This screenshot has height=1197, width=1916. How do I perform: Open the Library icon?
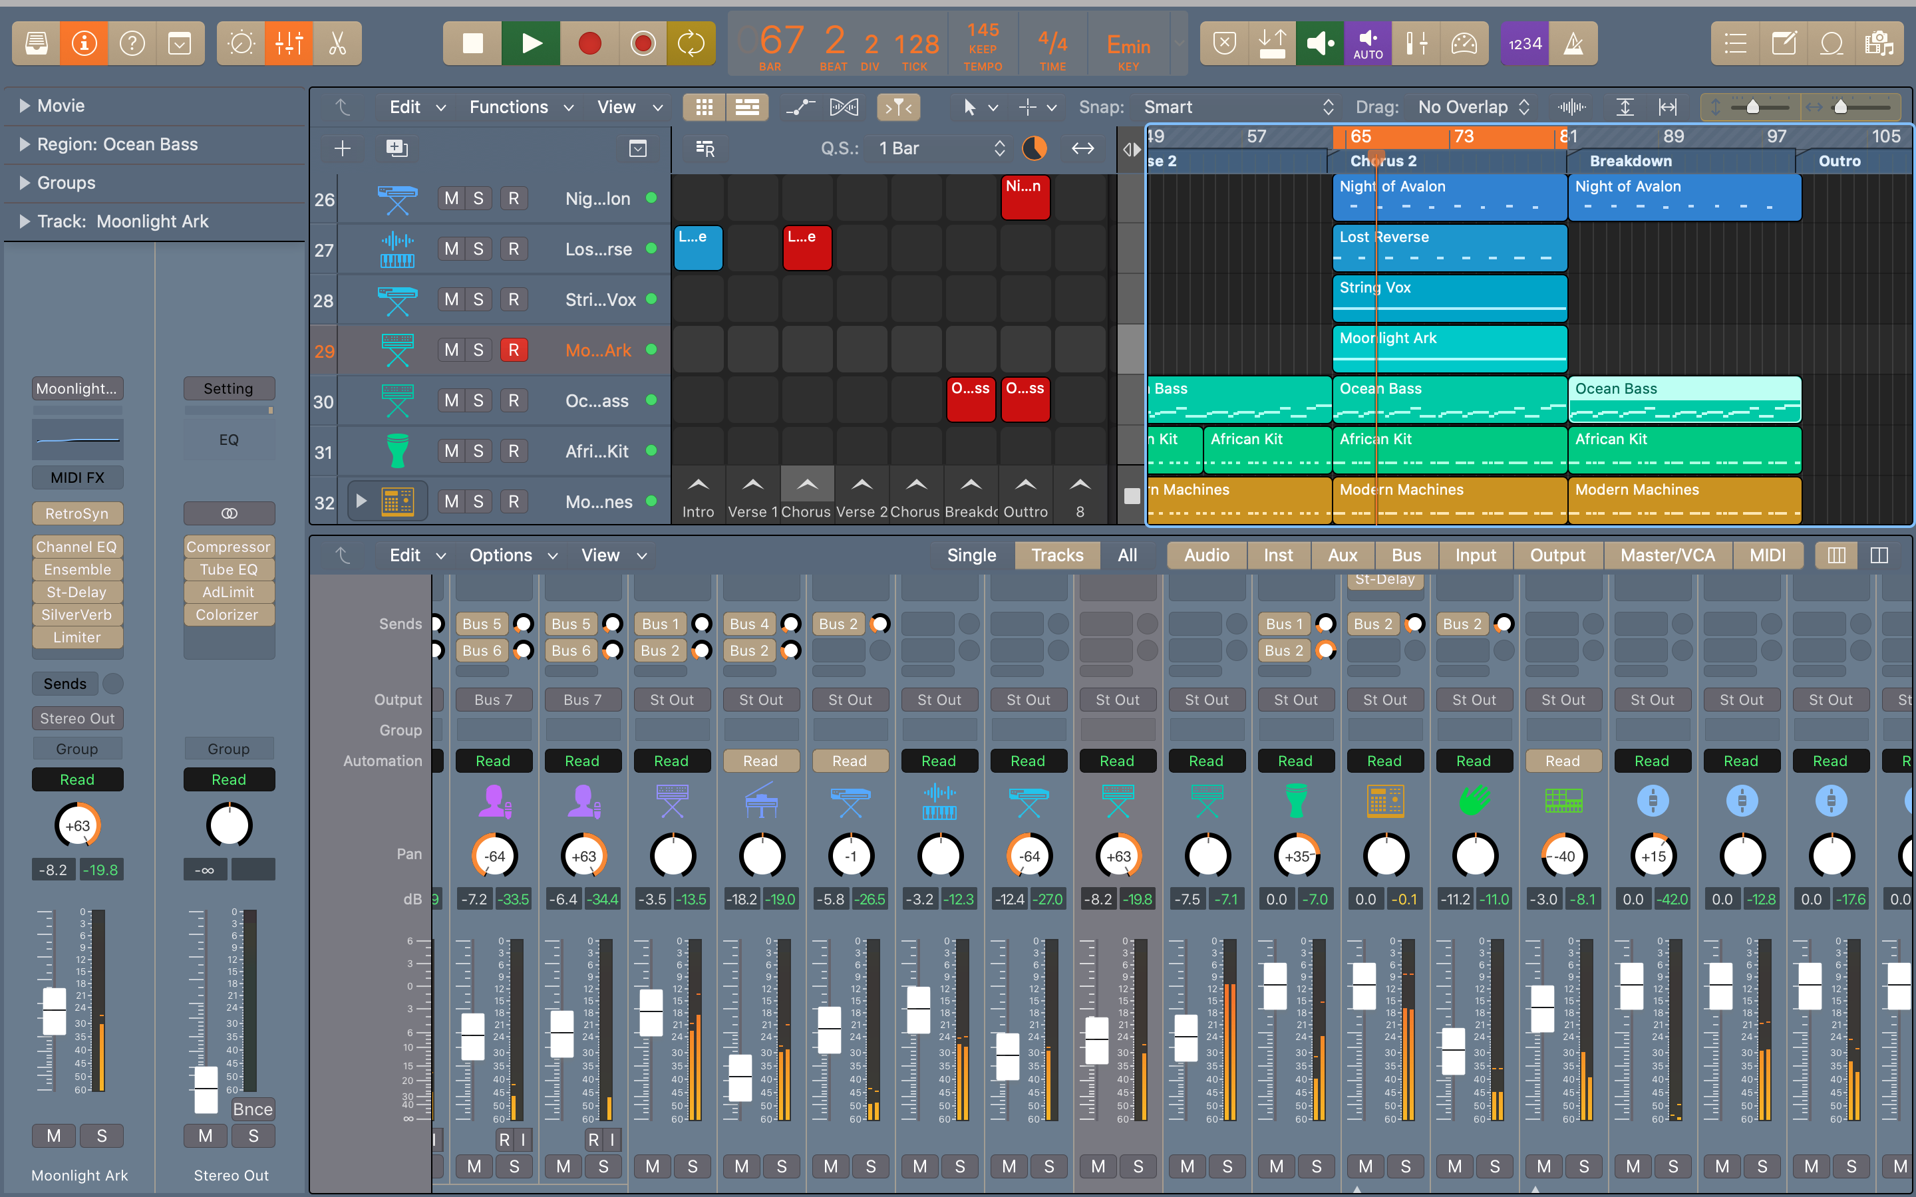pos(36,43)
